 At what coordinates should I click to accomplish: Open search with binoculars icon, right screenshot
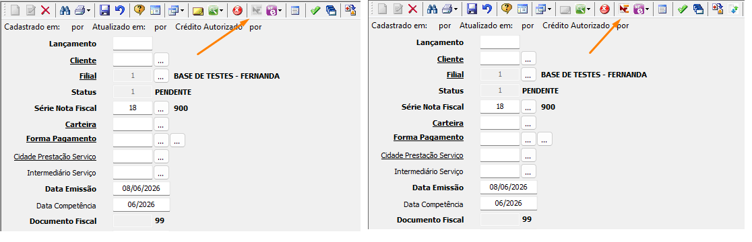(432, 9)
